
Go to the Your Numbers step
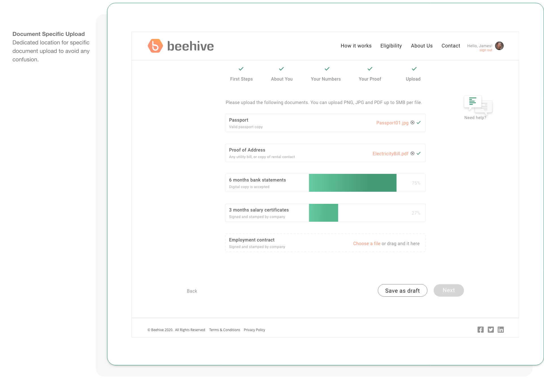point(326,79)
